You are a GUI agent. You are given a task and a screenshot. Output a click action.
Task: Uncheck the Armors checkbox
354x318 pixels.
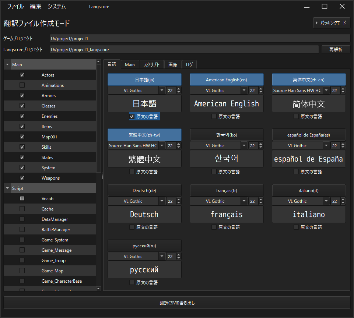(x=22, y=95)
